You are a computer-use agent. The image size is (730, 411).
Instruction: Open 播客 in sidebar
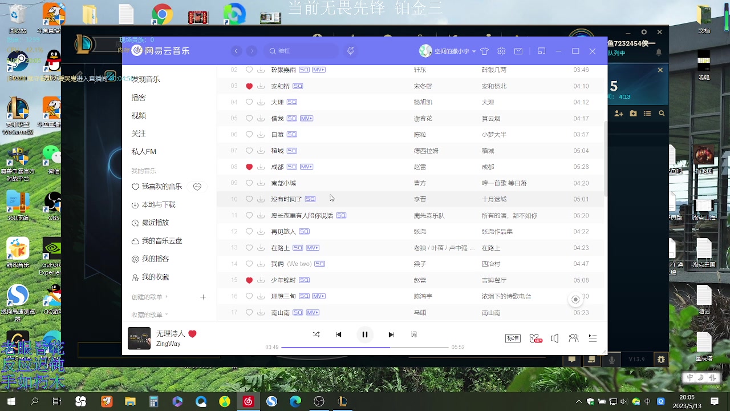point(139,98)
